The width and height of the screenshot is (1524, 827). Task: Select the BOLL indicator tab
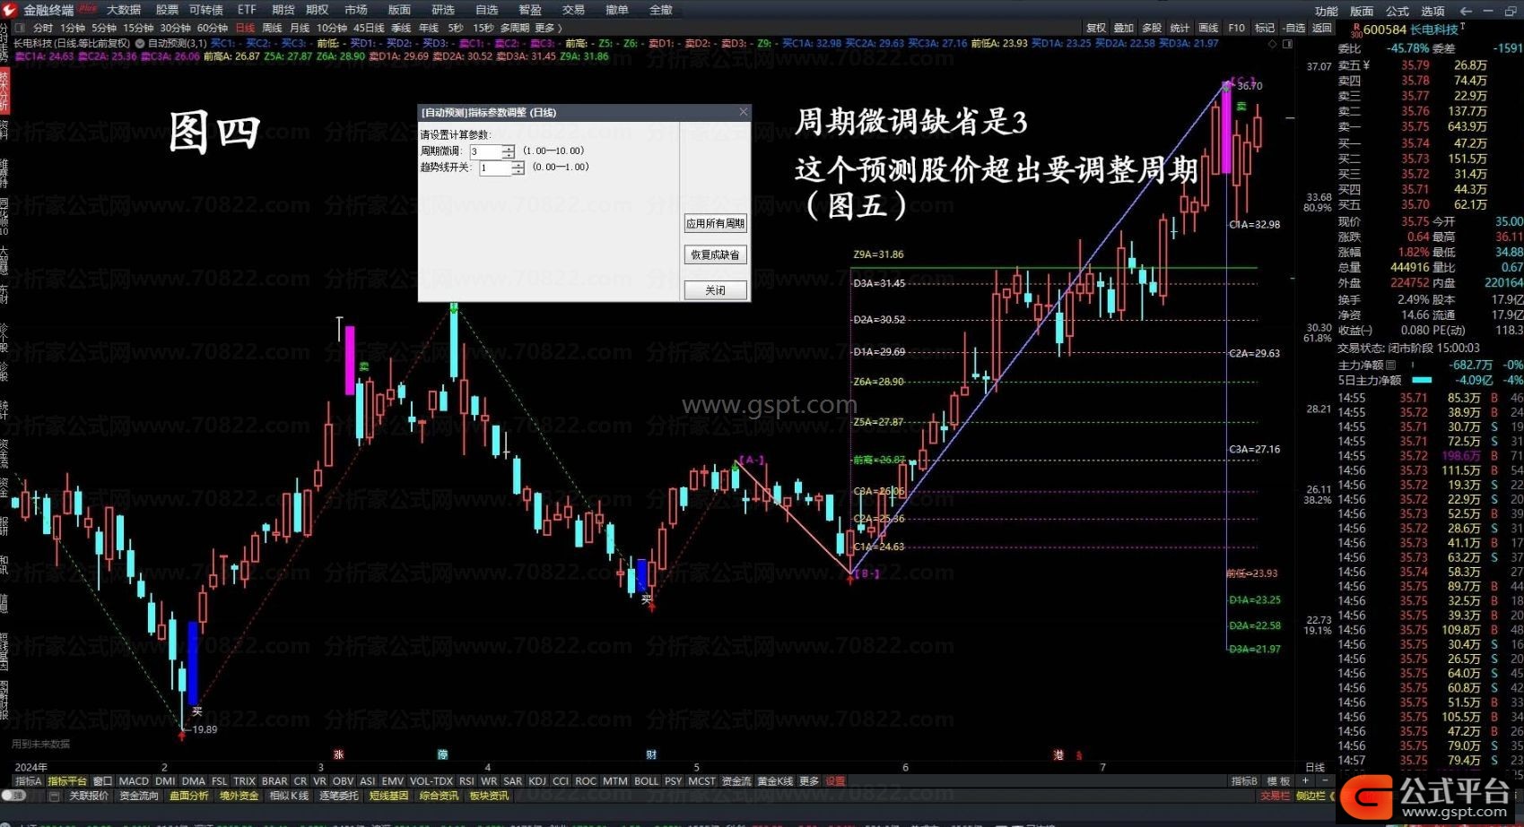click(646, 781)
